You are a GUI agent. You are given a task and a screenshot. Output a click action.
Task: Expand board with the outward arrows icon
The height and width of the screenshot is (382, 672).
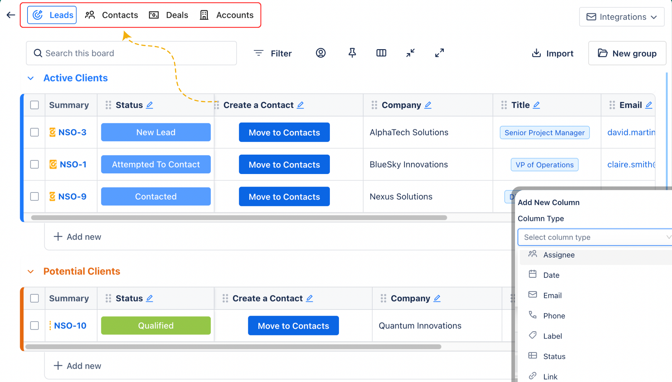pyautogui.click(x=439, y=53)
